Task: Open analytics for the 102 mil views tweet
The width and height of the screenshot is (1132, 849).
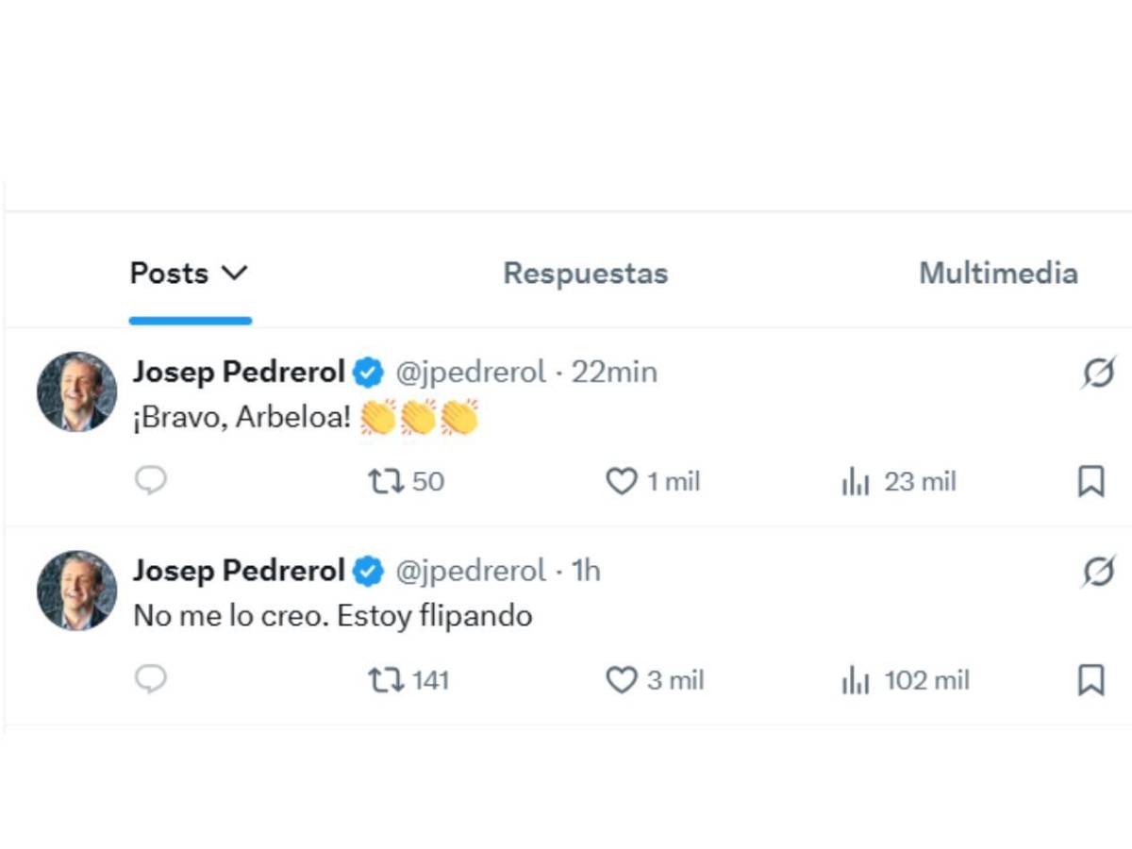Action: click(x=855, y=679)
